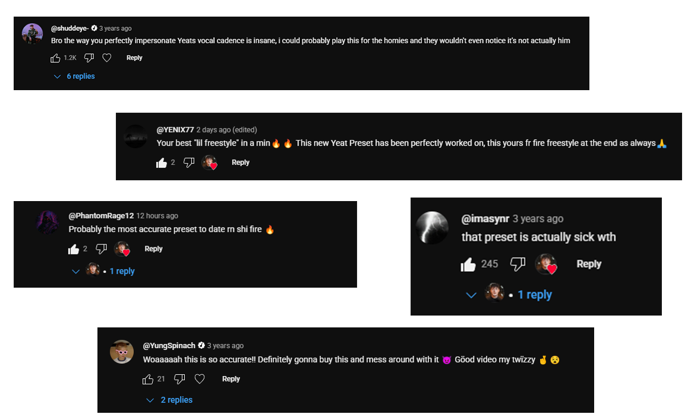The width and height of the screenshot is (691, 414).
Task: Click the @PhantomRage12 profile avatar
Action: [x=48, y=221]
